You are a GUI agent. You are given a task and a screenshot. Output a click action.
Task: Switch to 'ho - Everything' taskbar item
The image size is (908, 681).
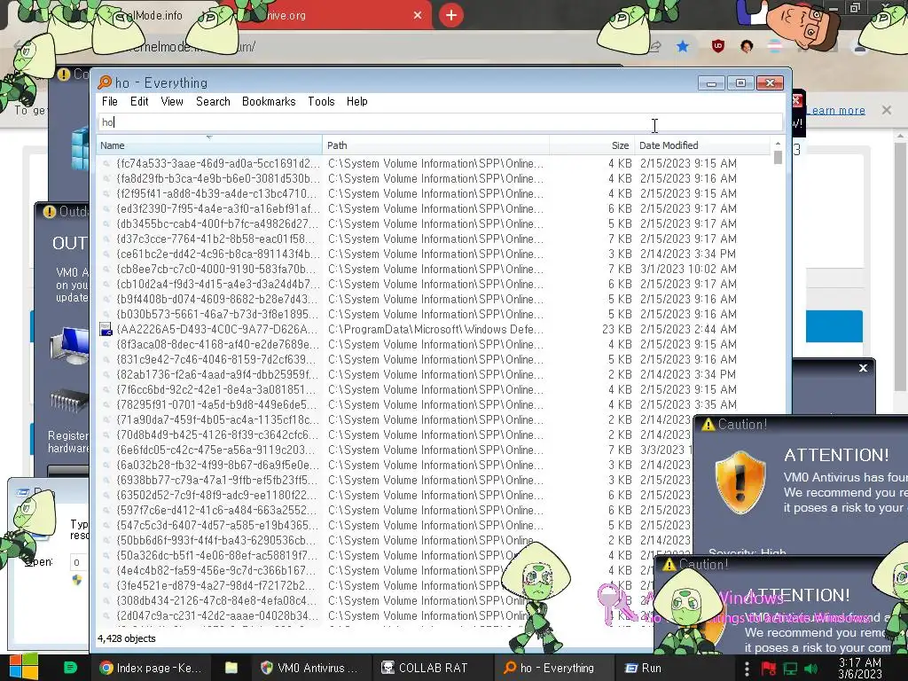click(x=552, y=668)
